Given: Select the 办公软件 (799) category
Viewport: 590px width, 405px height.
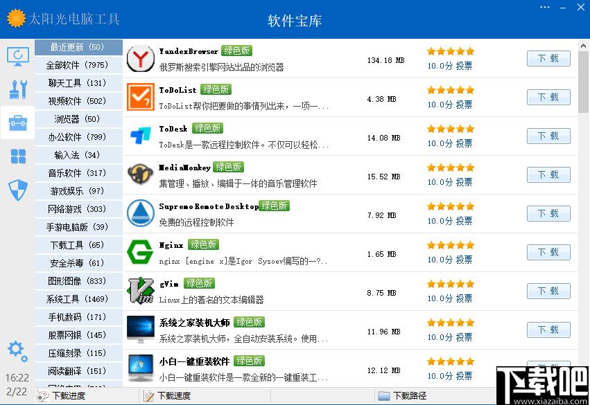Looking at the screenshot, I should click(78, 137).
